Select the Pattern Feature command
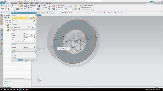The width and height of the screenshot is (163, 91). click(x=32, y=5)
